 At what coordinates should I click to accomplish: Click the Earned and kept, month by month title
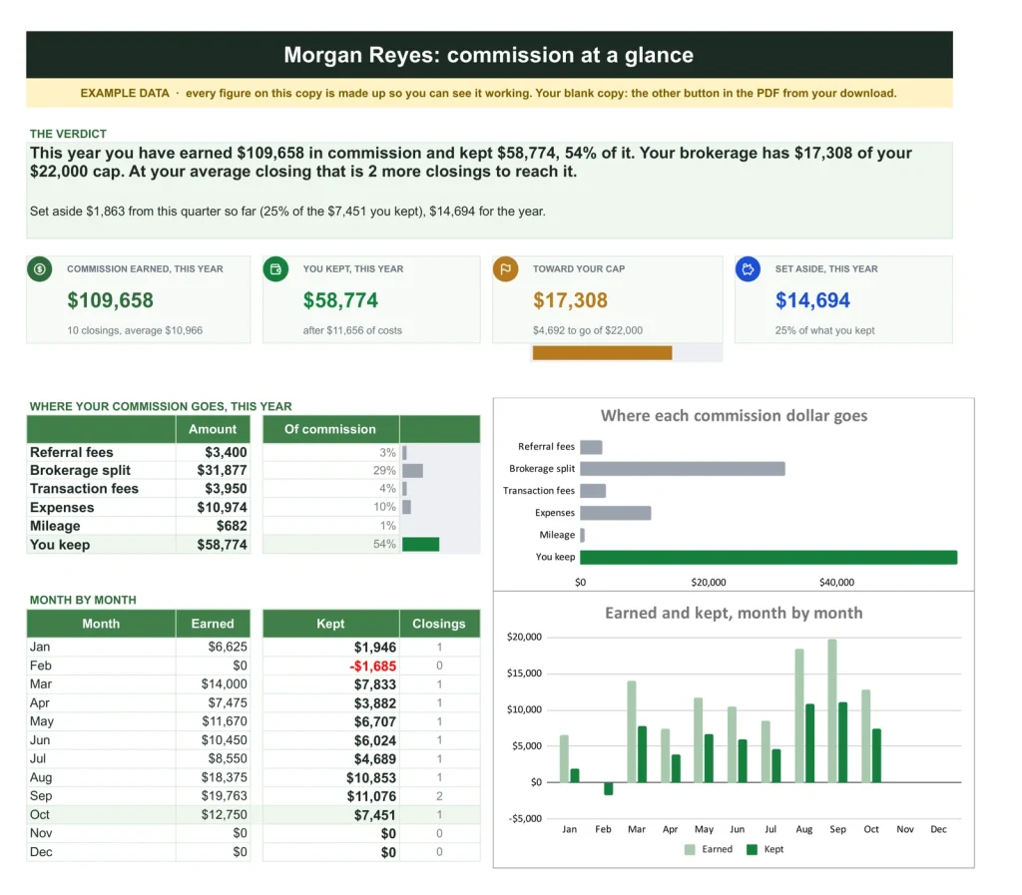pyautogui.click(x=734, y=613)
